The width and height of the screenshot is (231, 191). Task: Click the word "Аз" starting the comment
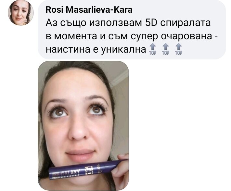point(51,23)
